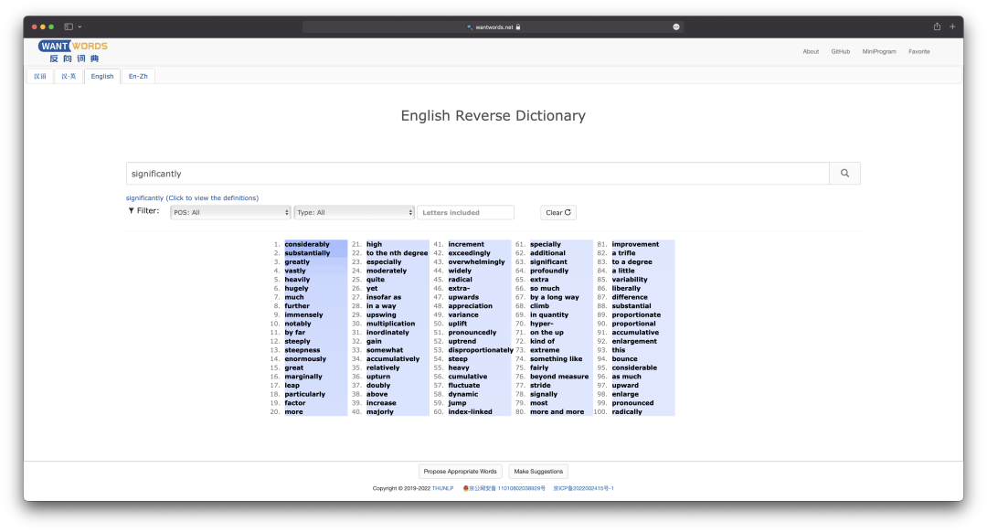Select result word 'proportionate'
This screenshot has height=532, width=987.
[x=636, y=314]
